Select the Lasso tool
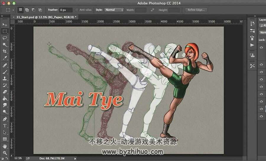 (x=4, y=38)
